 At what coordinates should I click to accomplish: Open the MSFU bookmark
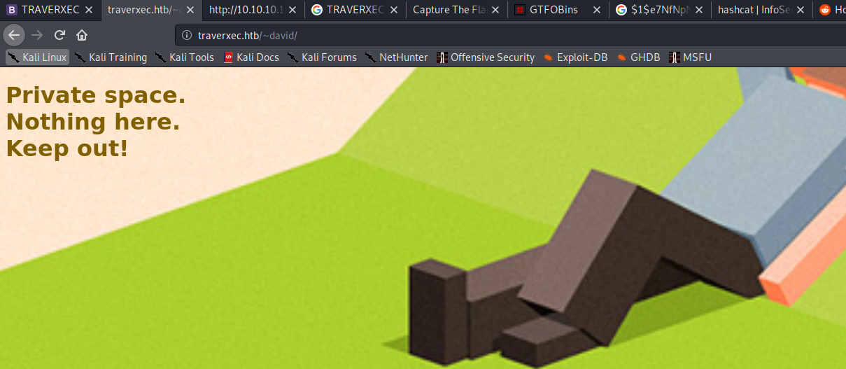(690, 57)
